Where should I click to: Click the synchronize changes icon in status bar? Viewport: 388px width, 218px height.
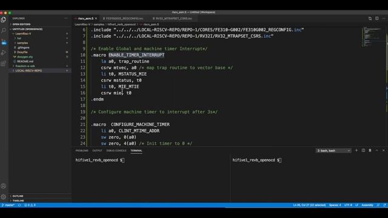[x=19, y=205]
